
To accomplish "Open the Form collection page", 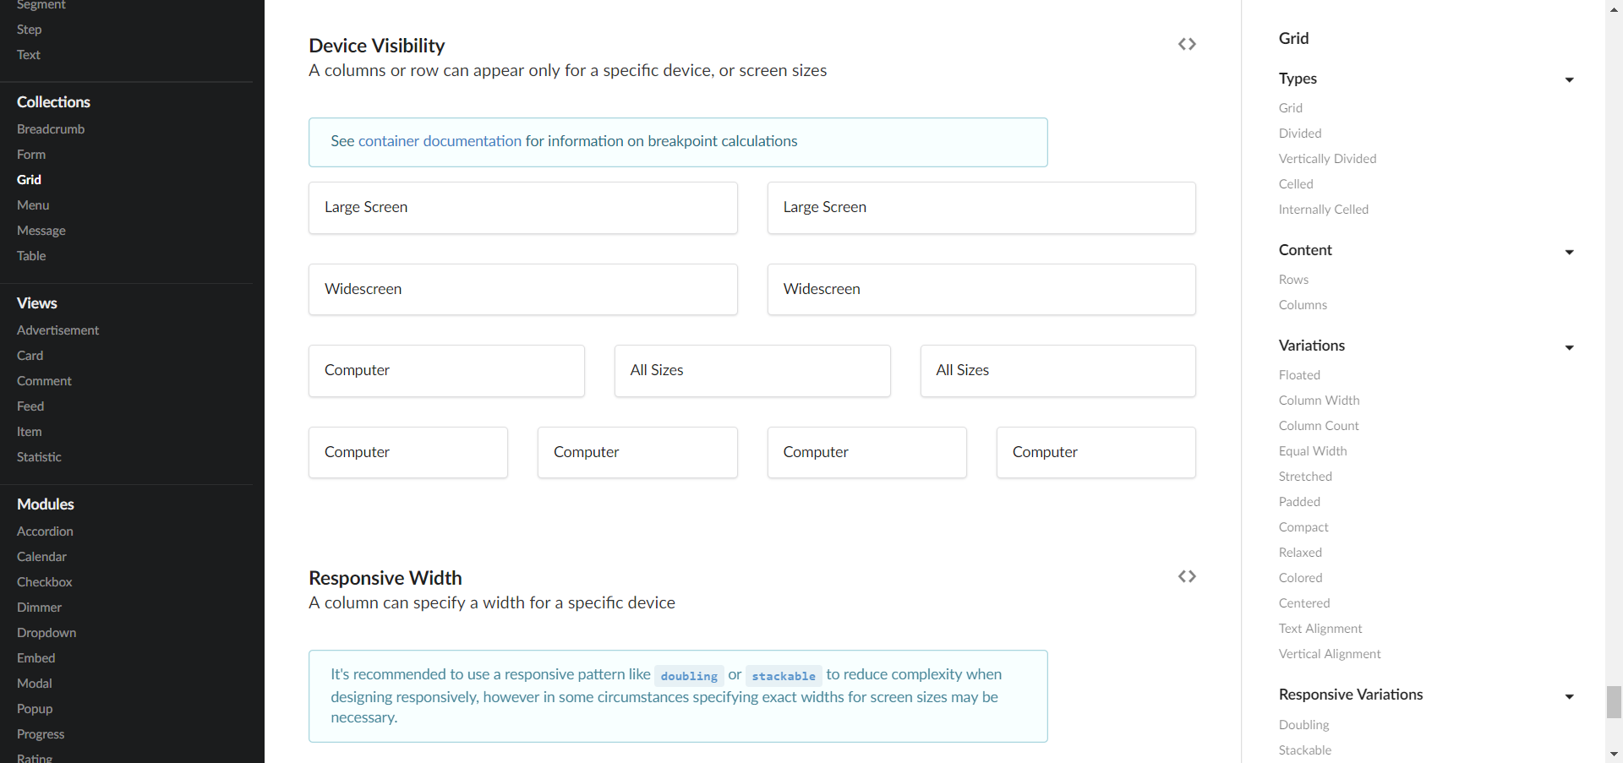I will 31,154.
